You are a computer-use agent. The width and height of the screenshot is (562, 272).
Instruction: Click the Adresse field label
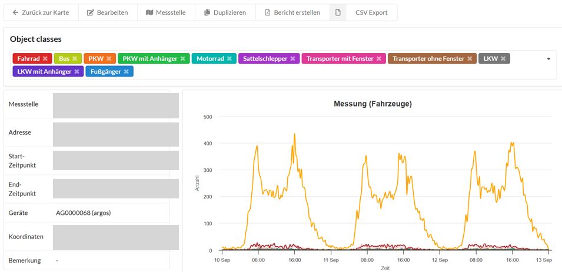point(19,132)
